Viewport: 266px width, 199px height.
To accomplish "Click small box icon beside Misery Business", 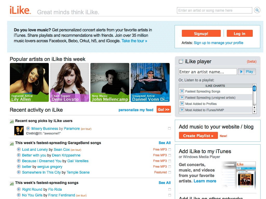I will point(169,129).
